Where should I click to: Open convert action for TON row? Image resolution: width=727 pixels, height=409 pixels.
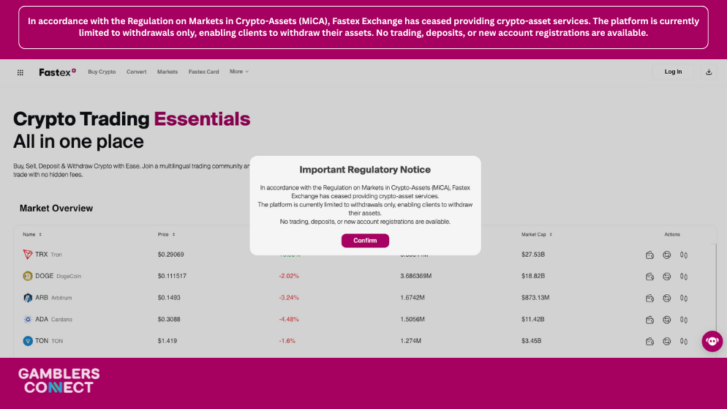(x=667, y=341)
